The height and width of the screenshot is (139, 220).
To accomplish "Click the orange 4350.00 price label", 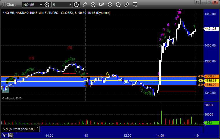I will [x=210, y=85].
